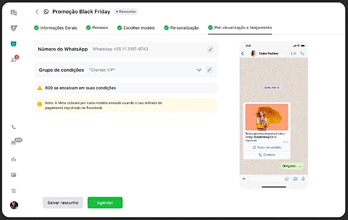Switch to Informações Gerais step
This screenshot has width=348, height=220.
(56, 28)
